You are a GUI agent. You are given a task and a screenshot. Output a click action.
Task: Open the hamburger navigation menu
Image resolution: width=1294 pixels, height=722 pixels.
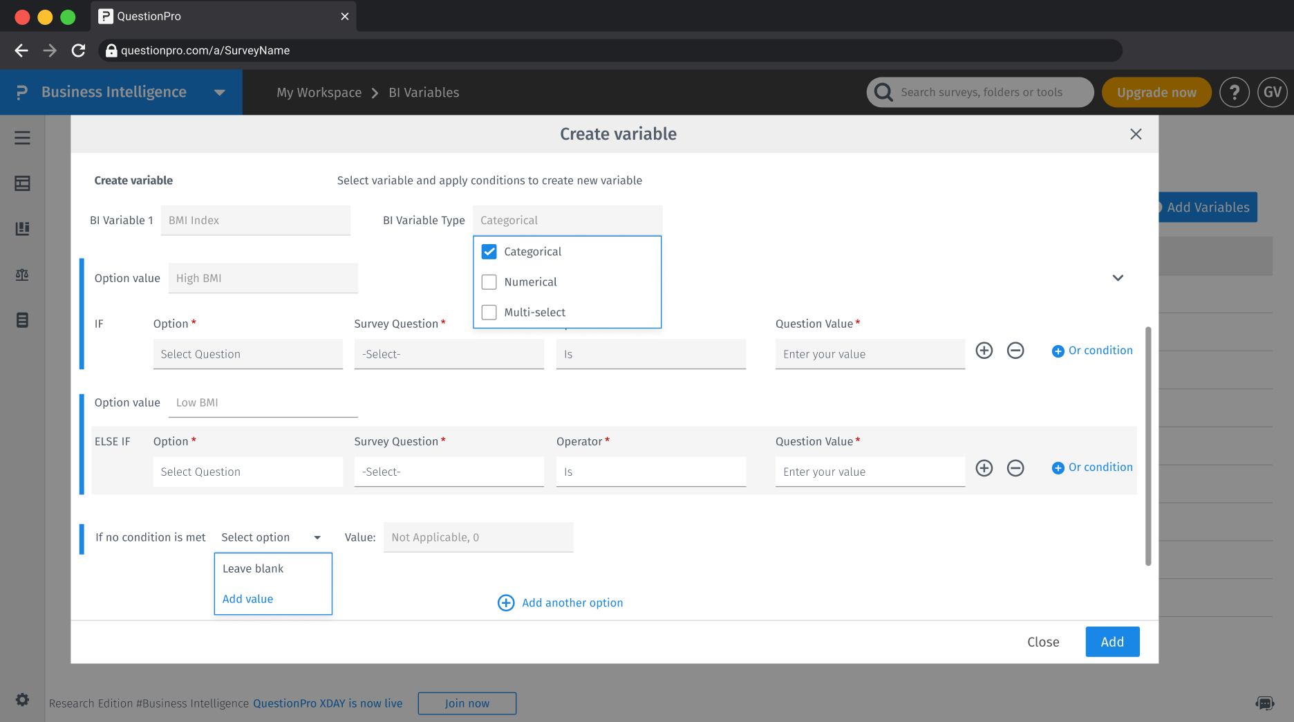22,138
